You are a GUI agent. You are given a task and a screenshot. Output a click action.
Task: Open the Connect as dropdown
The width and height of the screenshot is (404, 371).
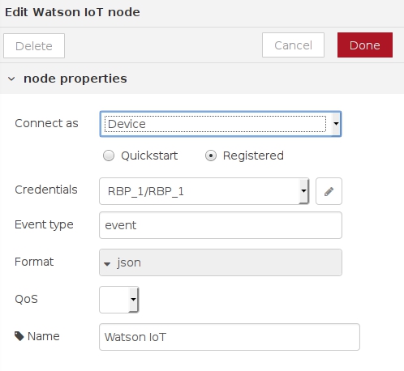[221, 124]
